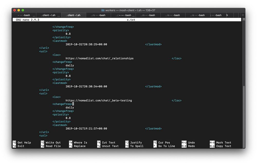Click the URL 'https://nomadlist.com/chat/_relationships'
Image resolution: width=257 pixels, height=164 pixels.
pos(99,58)
